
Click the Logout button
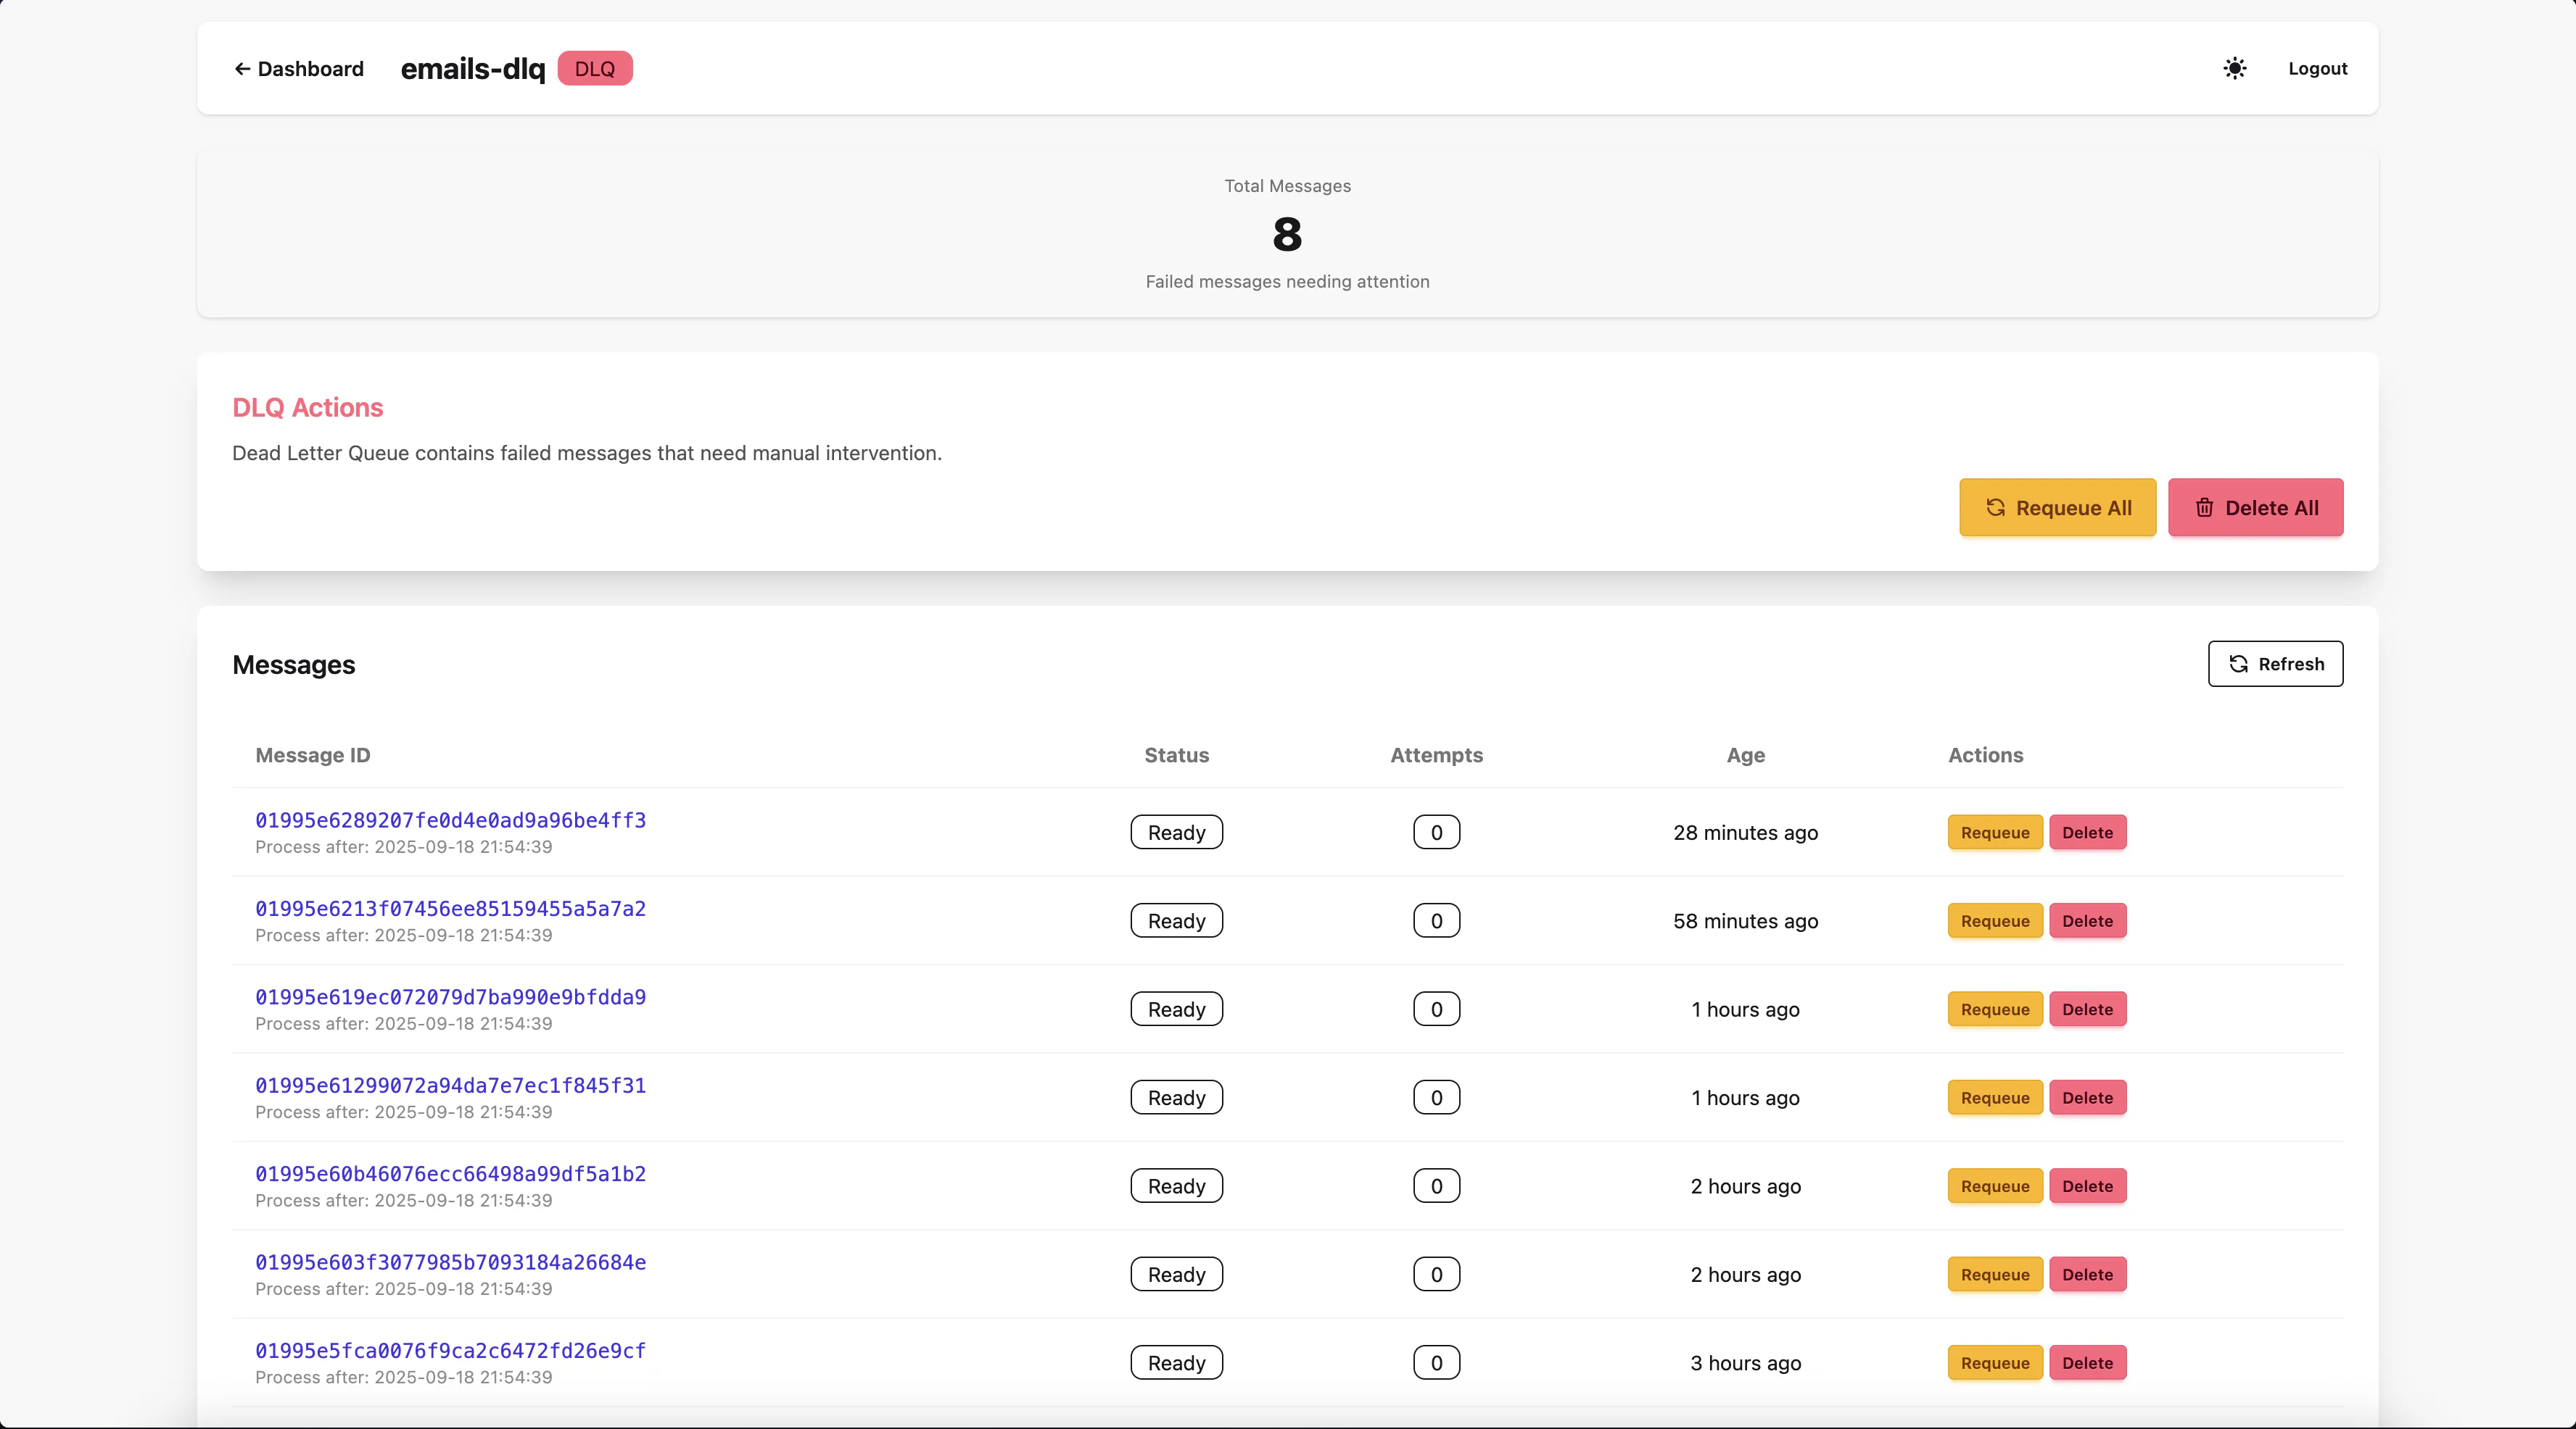click(2317, 68)
